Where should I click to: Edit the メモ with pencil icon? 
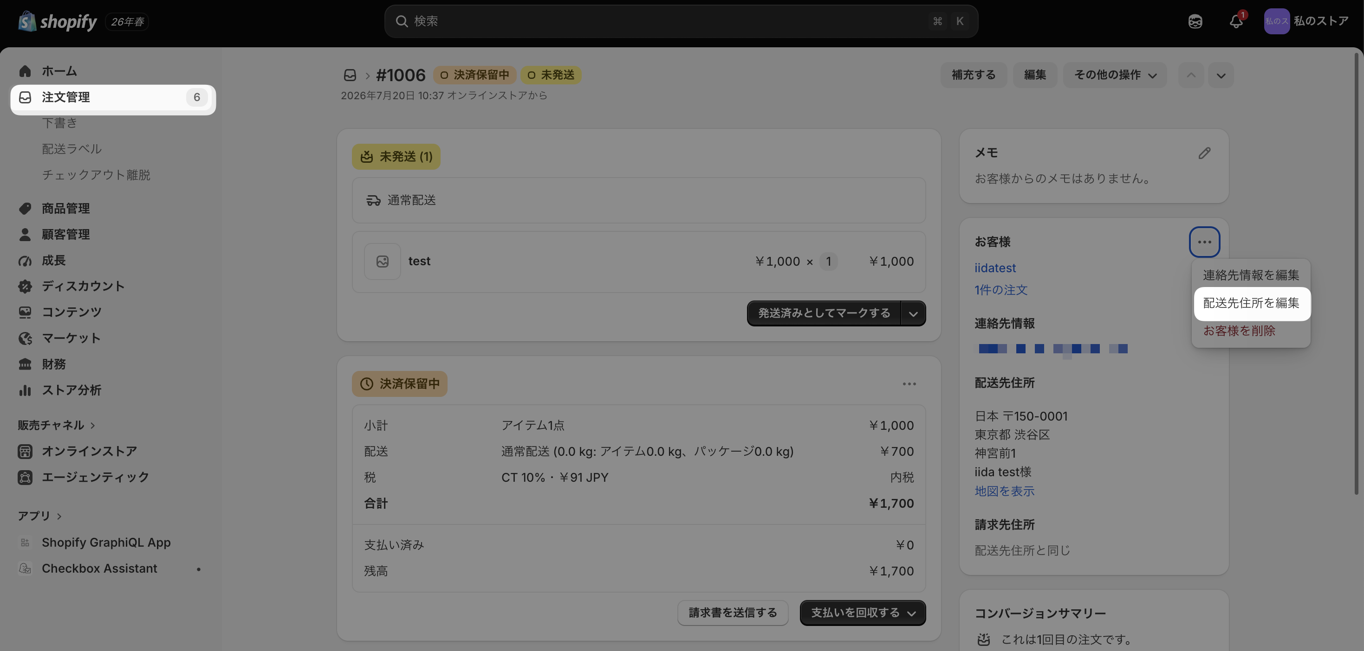tap(1205, 153)
